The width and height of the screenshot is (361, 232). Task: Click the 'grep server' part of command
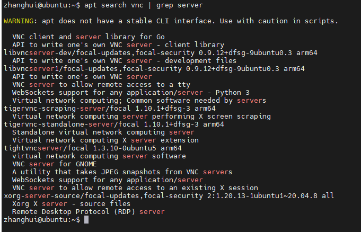(x=180, y=5)
